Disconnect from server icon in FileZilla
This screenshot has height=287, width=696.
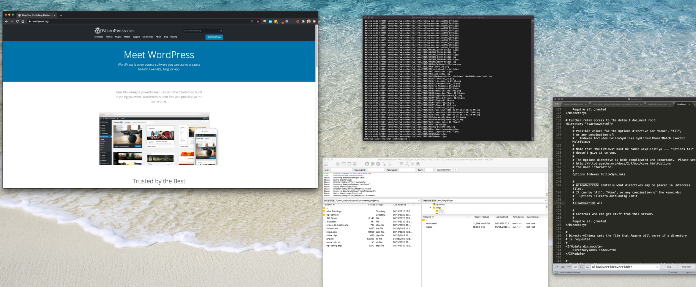384,164
